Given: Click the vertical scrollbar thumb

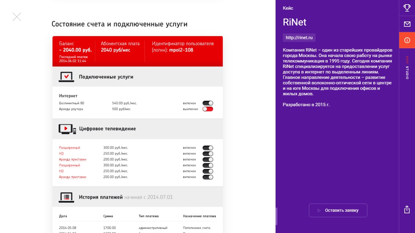Looking at the screenshot, I should (x=276, y=216).
